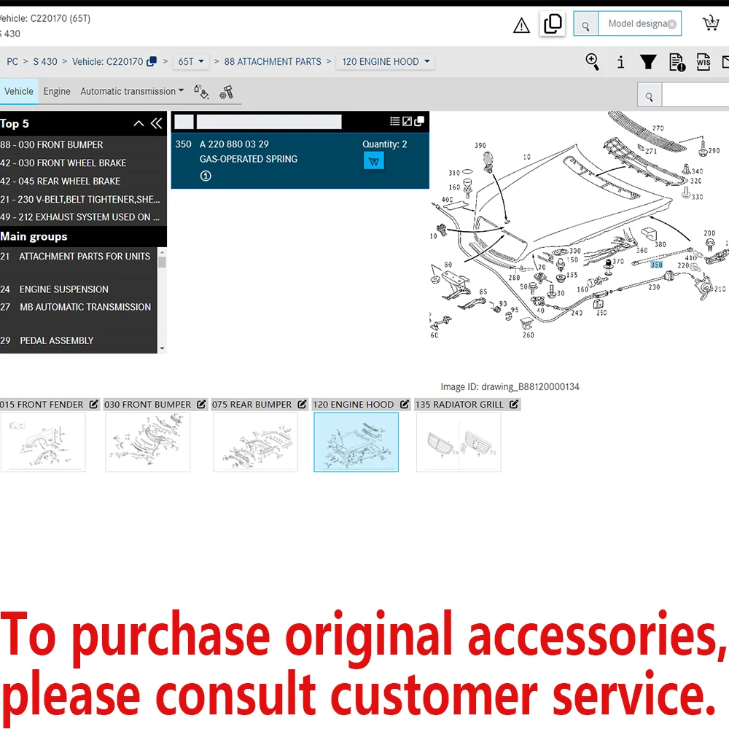Screen dimensions: 729x729
Task: Collapse the Top 5 section
Action: tap(139, 123)
